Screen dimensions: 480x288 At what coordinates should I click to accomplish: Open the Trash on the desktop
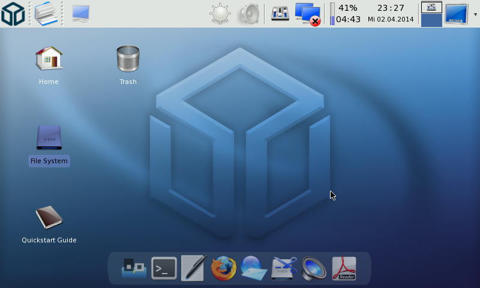(128, 59)
